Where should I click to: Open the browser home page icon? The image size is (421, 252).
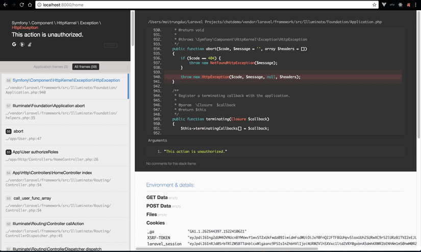(30, 5)
